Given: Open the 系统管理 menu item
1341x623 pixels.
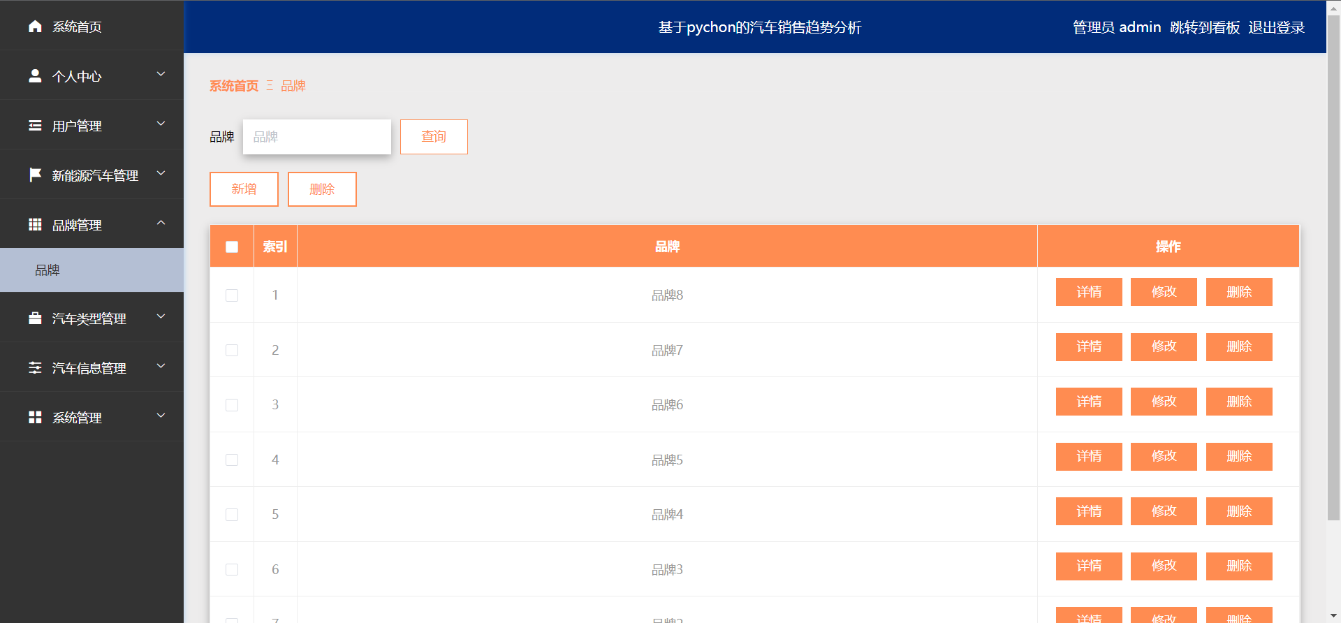Looking at the screenshot, I should coord(91,416).
